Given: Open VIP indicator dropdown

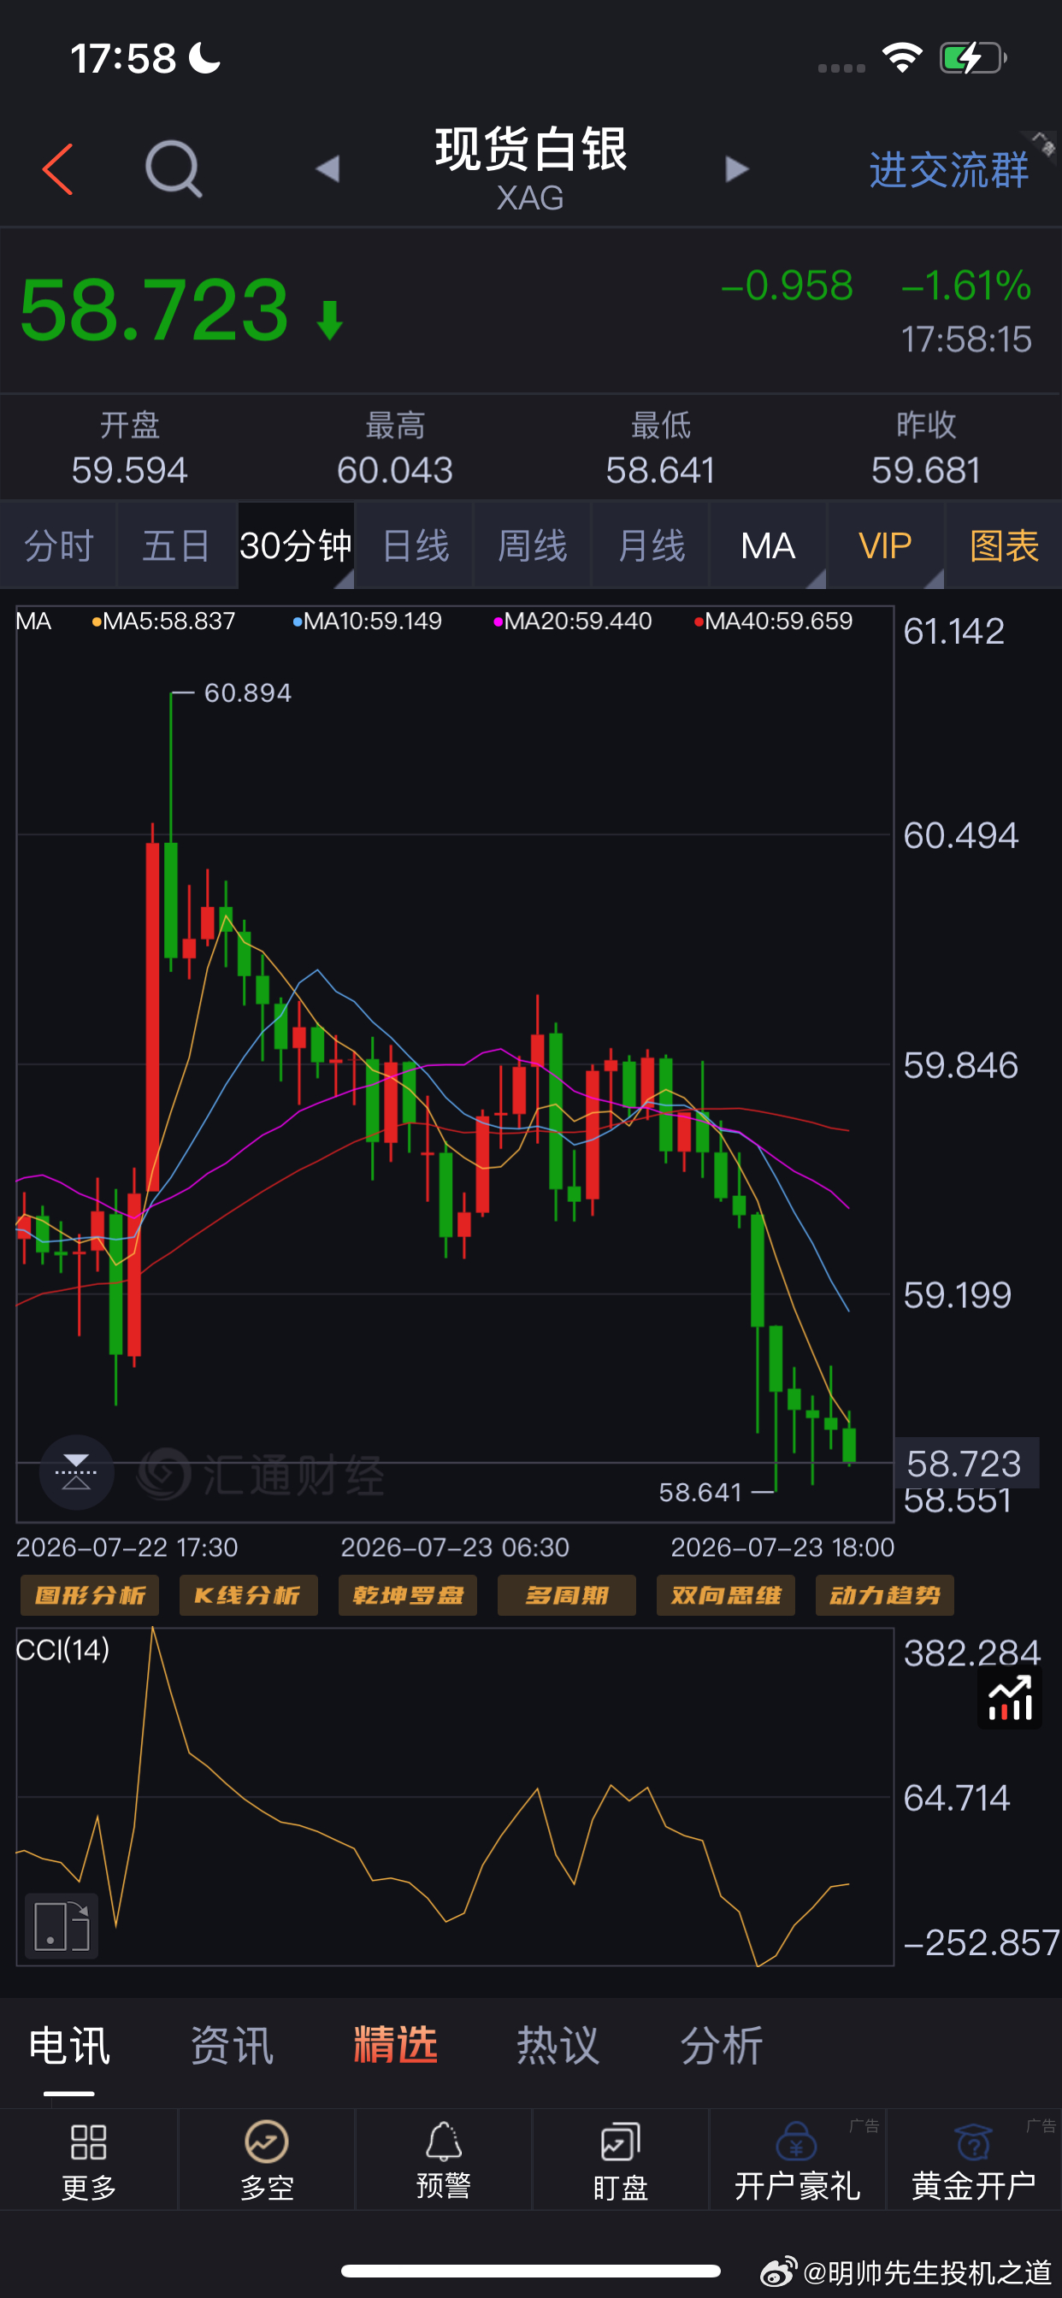Looking at the screenshot, I should pos(885,545).
